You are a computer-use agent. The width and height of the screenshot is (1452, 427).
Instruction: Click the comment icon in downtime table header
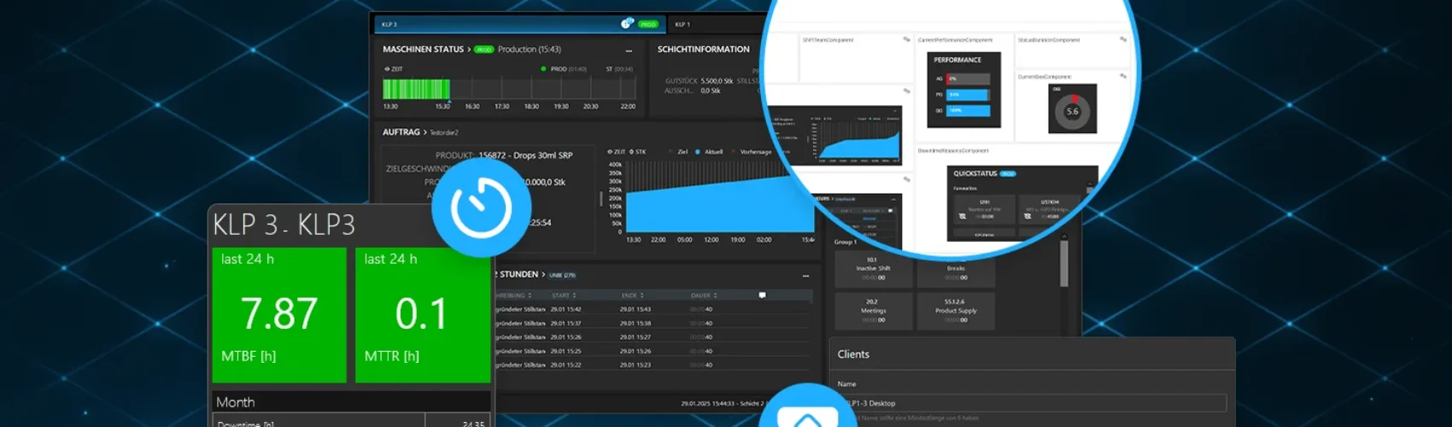point(762,295)
